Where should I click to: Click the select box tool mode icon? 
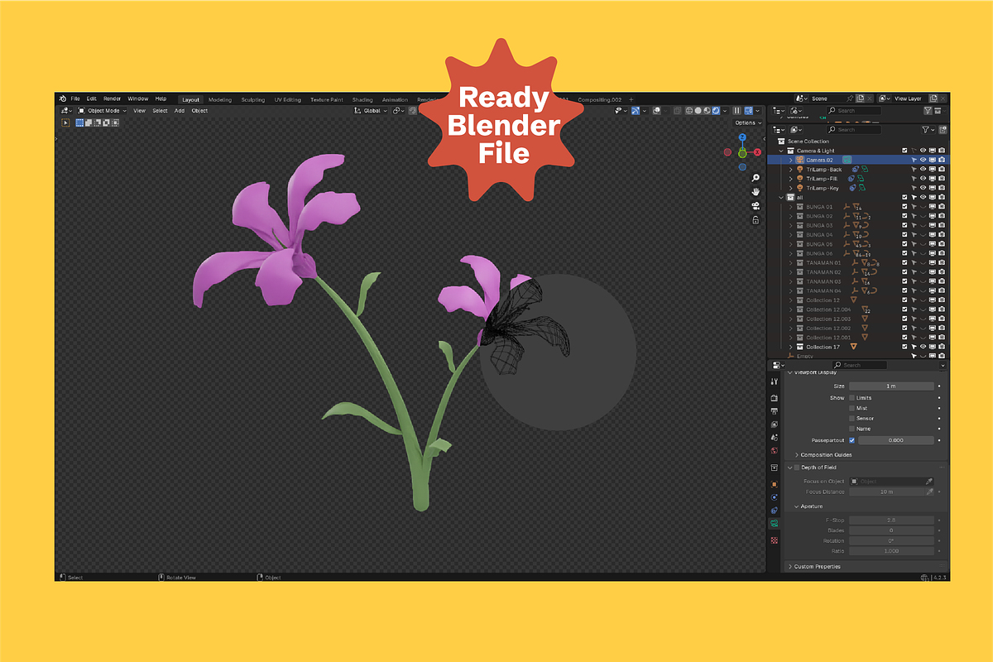coord(79,122)
